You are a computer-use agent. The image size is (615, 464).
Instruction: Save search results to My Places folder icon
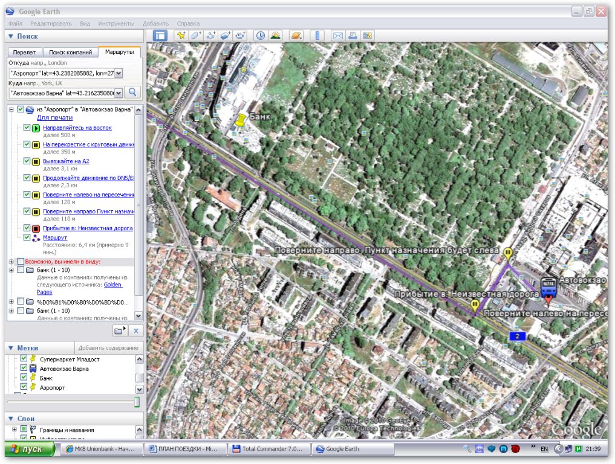click(x=120, y=330)
